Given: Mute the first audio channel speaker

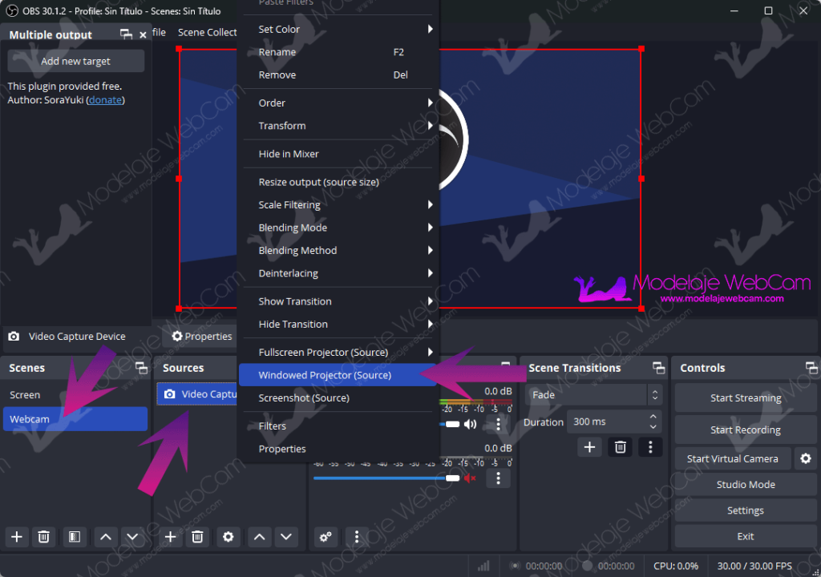Looking at the screenshot, I should point(470,424).
